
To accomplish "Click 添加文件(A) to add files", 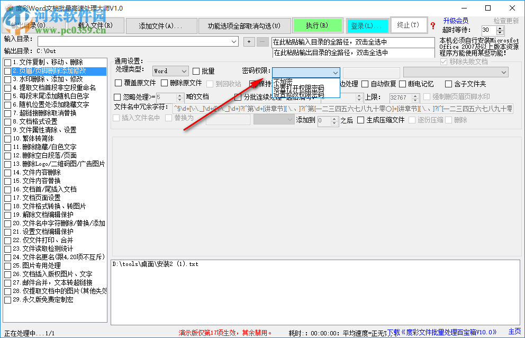I will [161, 25].
